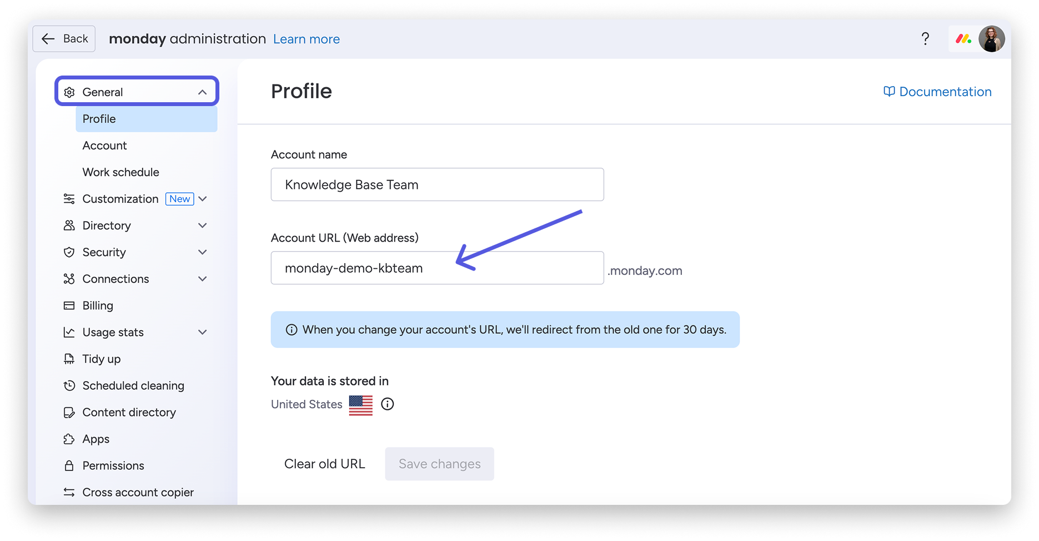Screen dimensions: 1039x541
Task: Click the 'Account URL (Web address)' label
Action: 345,238
